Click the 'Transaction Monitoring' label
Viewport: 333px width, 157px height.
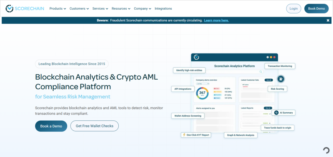coord(280,66)
